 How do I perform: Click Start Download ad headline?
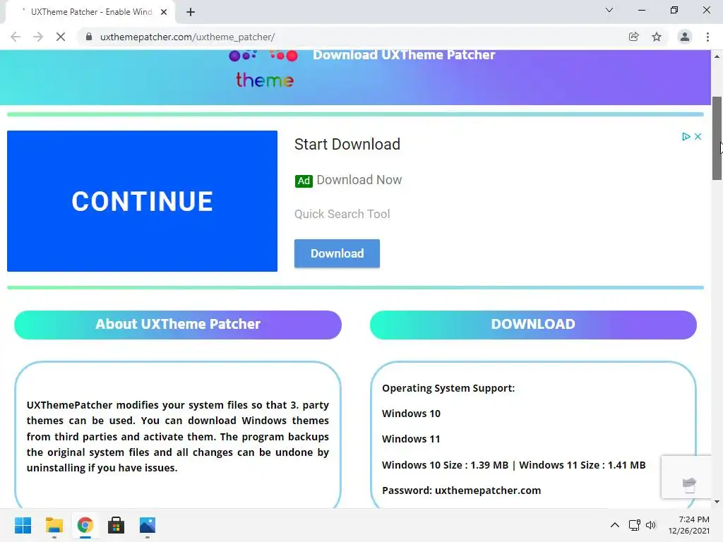347,144
